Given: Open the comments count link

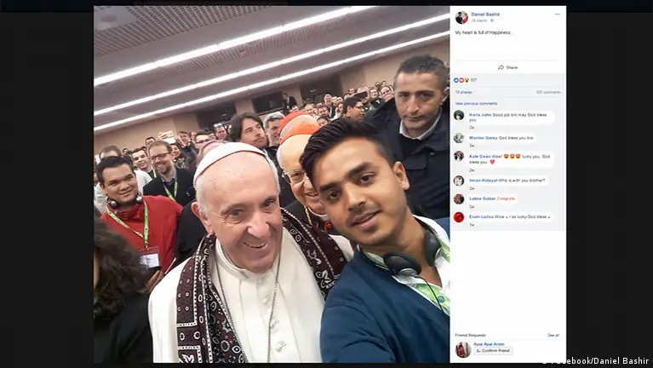Looking at the screenshot, I should (548, 92).
